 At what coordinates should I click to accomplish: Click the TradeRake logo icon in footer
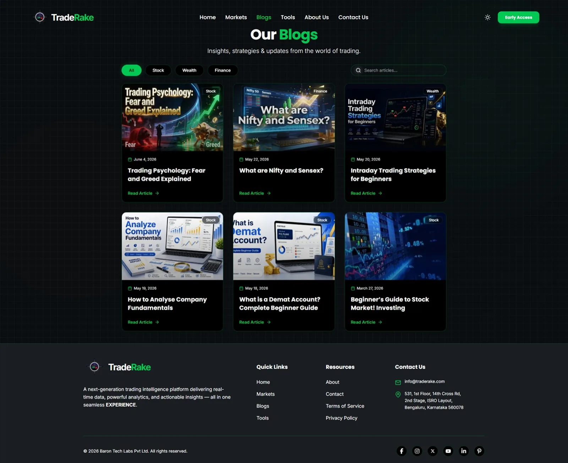click(94, 367)
